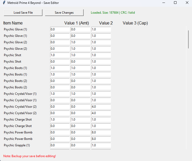Focus Amt field showing 0.0 in a Psychic Shot row

point(60,62)
